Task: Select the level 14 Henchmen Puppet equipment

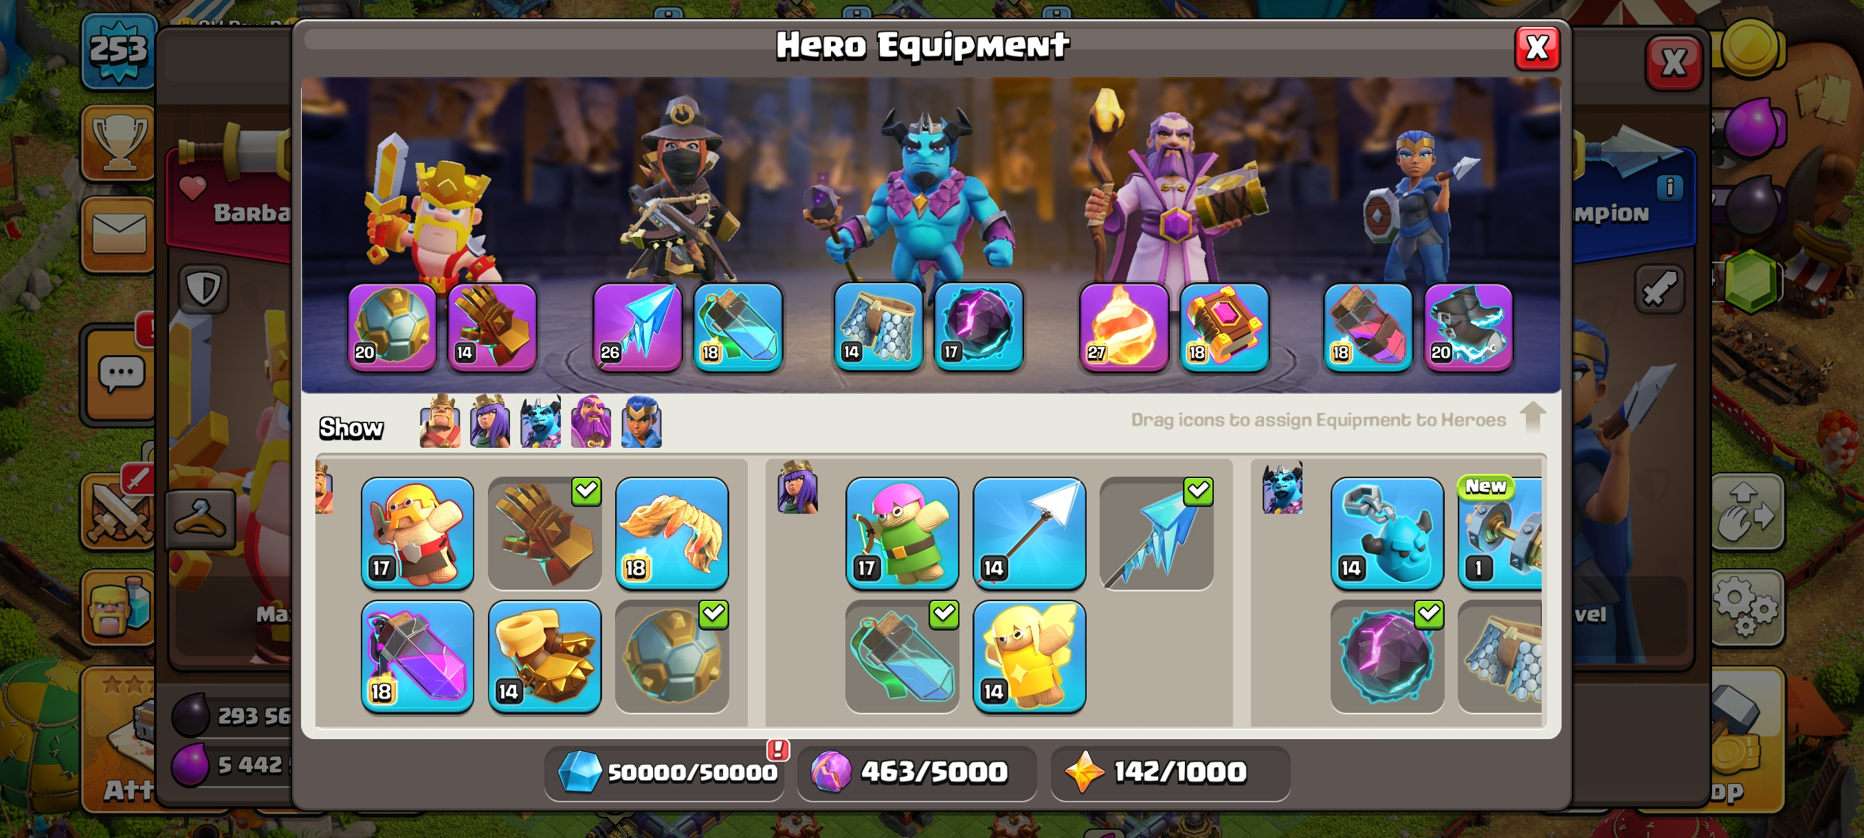Action: point(1387,533)
